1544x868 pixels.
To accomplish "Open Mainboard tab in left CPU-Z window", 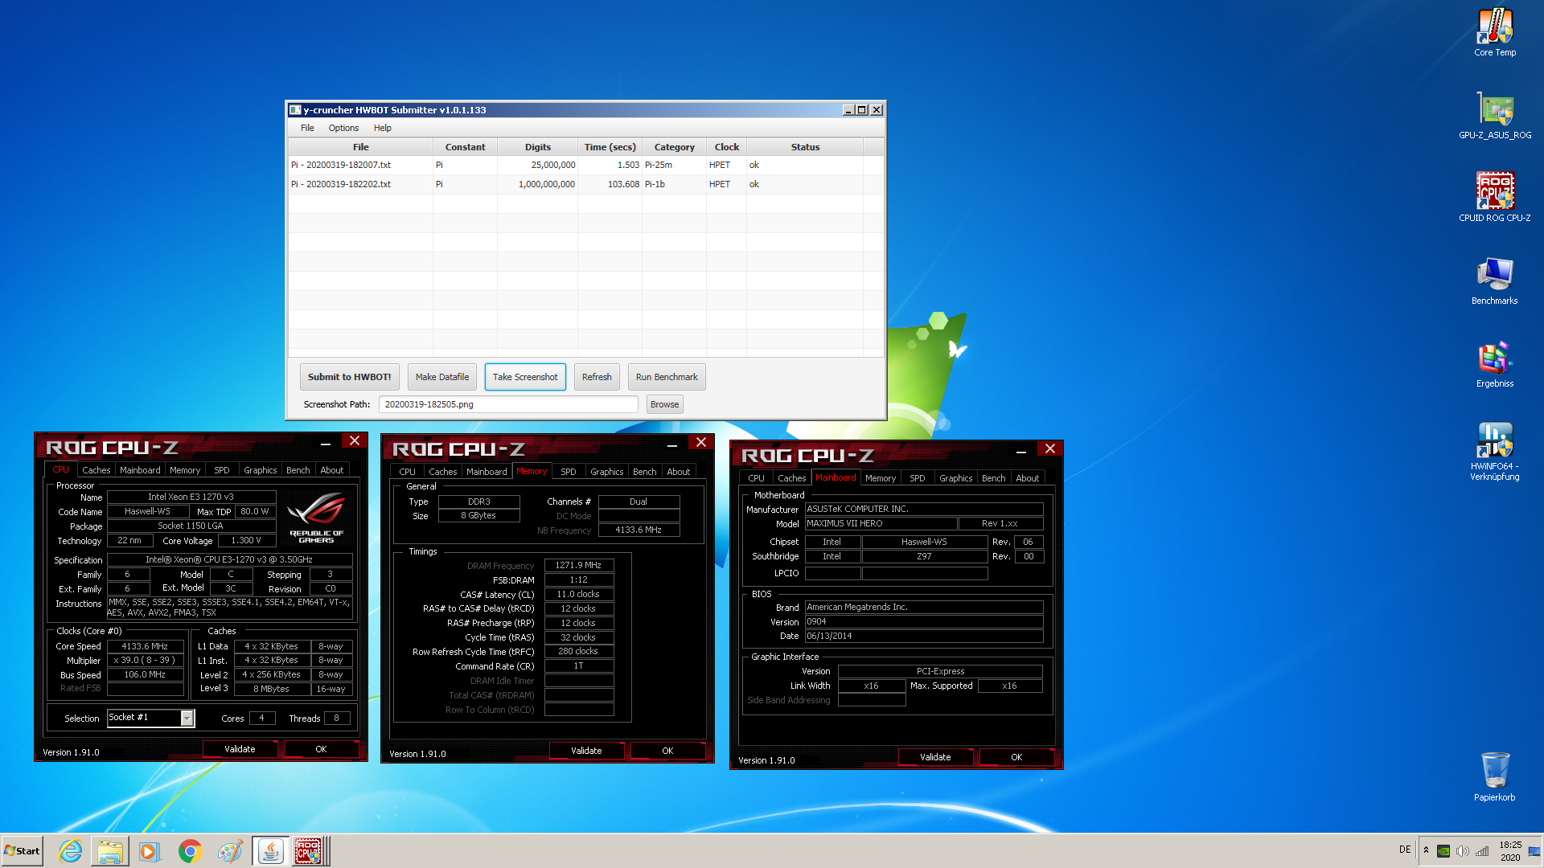I will (140, 470).
